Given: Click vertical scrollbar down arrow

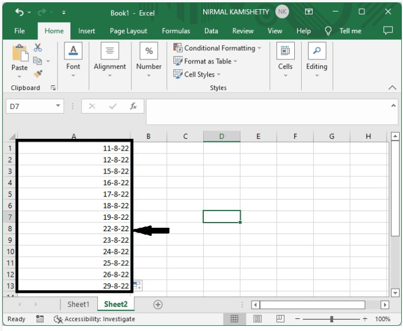Looking at the screenshot, I should click(395, 292).
